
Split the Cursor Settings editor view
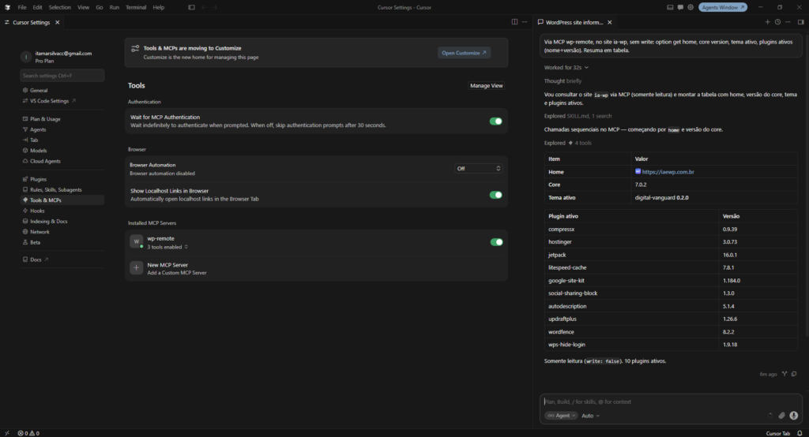point(514,21)
